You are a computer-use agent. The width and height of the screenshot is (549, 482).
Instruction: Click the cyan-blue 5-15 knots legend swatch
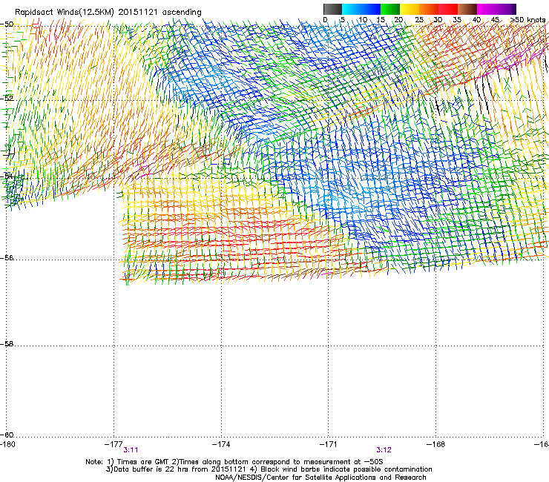point(361,10)
